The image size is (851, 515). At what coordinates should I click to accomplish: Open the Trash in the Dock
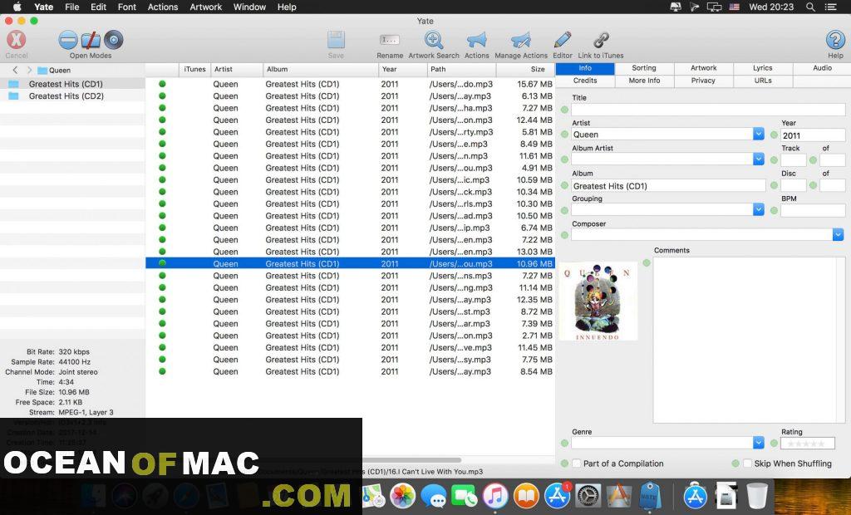click(757, 496)
